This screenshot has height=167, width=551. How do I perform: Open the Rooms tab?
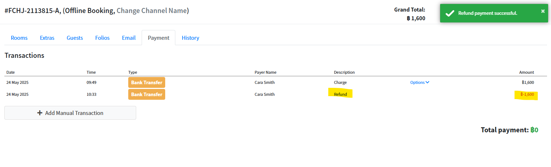(x=19, y=38)
